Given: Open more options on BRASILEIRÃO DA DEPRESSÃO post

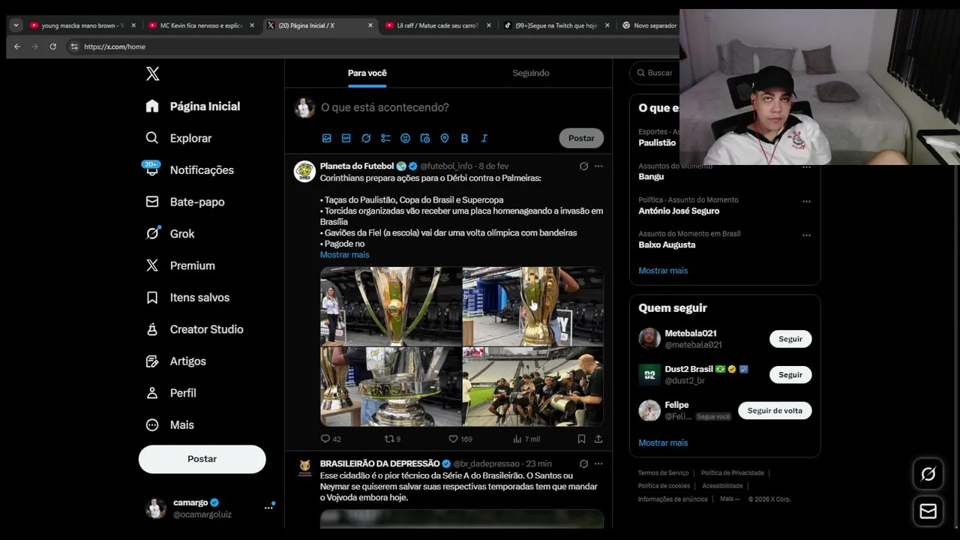Looking at the screenshot, I should [598, 463].
